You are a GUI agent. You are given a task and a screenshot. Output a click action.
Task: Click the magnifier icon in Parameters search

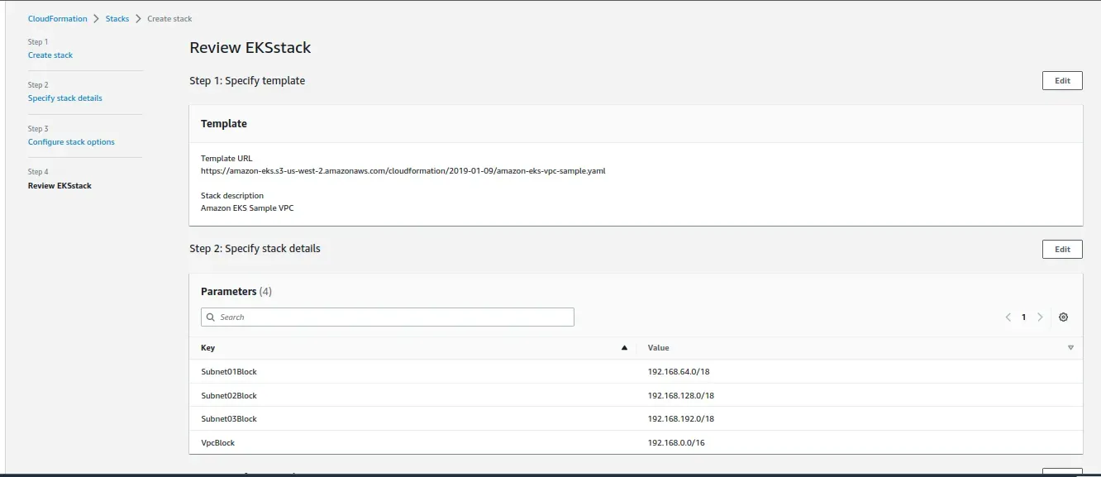pos(212,317)
